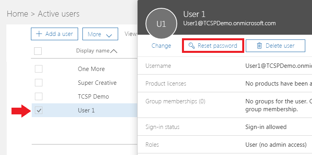Open the Product licenses row

click(225, 83)
